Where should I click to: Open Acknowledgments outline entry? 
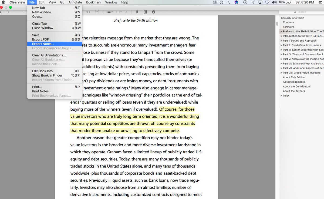point(294,82)
